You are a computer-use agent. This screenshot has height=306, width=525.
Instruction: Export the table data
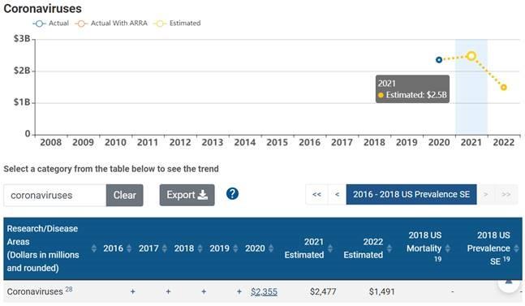click(187, 195)
